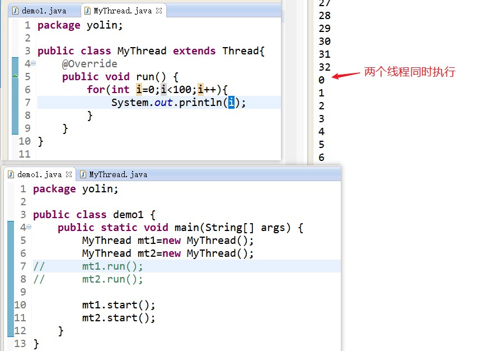Click line number 11 in MyThread.java gutter
Viewport: 502px width, 351px height.
[24, 154]
